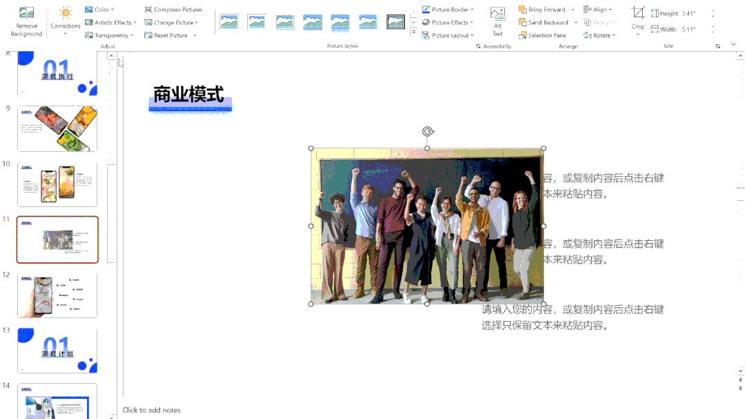Image resolution: width=745 pixels, height=419 pixels.
Task: Open Alt Text for the photo
Action: point(497,21)
